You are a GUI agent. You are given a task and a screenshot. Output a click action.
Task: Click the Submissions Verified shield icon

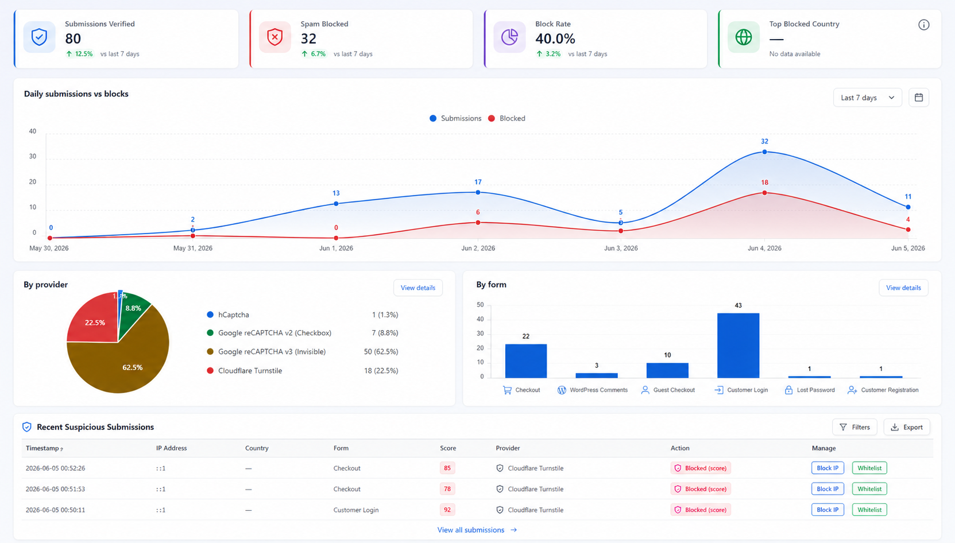tap(39, 37)
